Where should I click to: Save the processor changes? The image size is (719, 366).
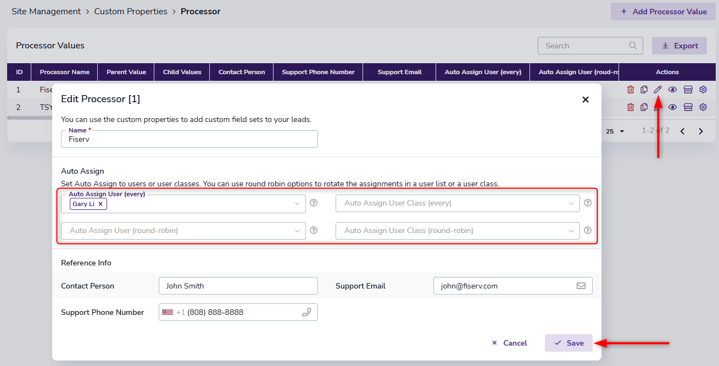(568, 343)
